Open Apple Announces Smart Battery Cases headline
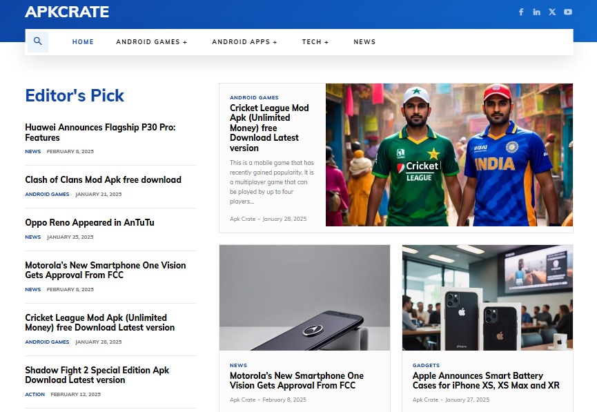597x412 pixels. pyautogui.click(x=485, y=380)
